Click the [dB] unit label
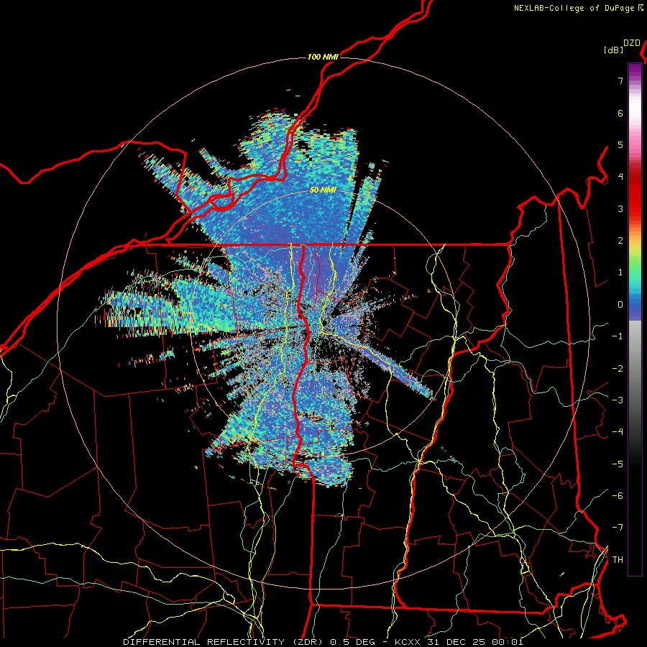 613,50
